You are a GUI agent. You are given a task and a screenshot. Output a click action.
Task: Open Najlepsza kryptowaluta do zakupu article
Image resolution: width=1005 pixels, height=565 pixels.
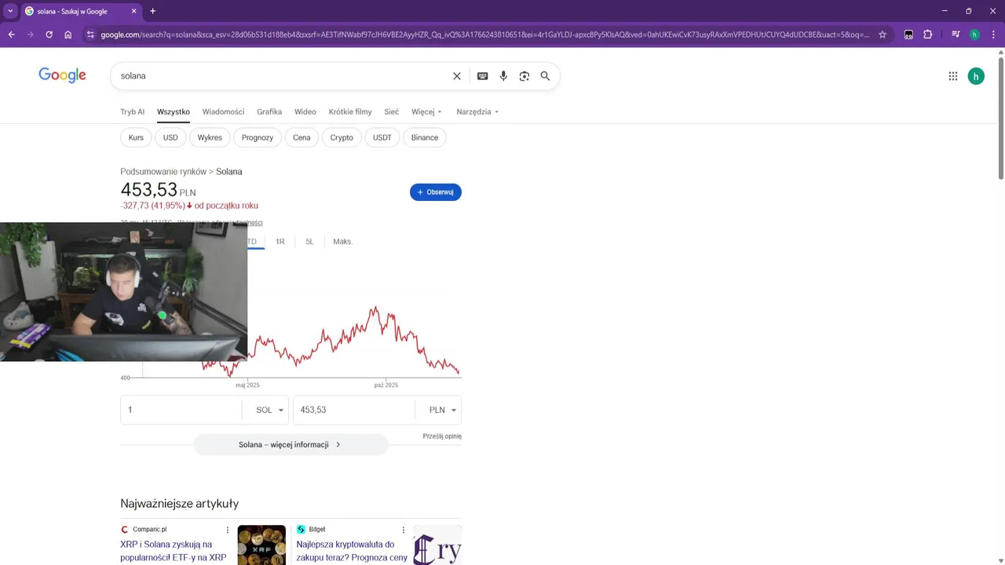352,551
